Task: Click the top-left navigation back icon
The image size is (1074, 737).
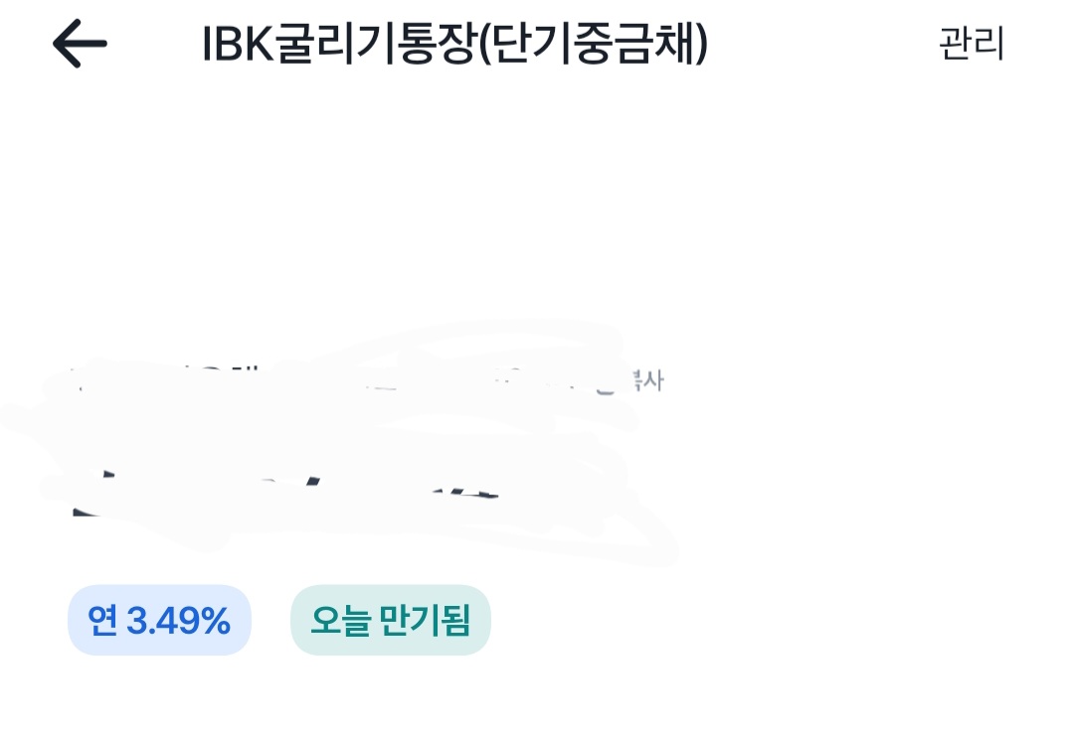Action: click(80, 45)
